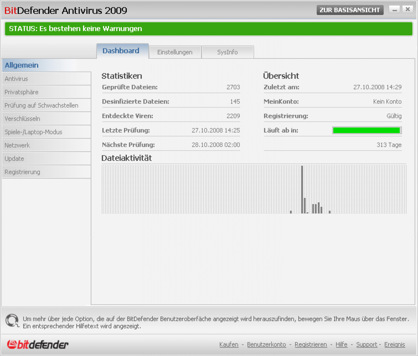Minimize the BitDefender window
The height and width of the screenshot is (356, 418).
pos(394,10)
